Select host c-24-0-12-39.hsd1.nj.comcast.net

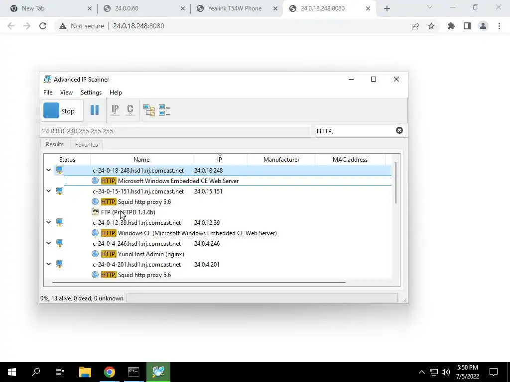136,222
